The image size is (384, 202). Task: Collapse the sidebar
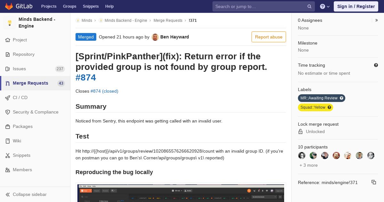click(35, 195)
